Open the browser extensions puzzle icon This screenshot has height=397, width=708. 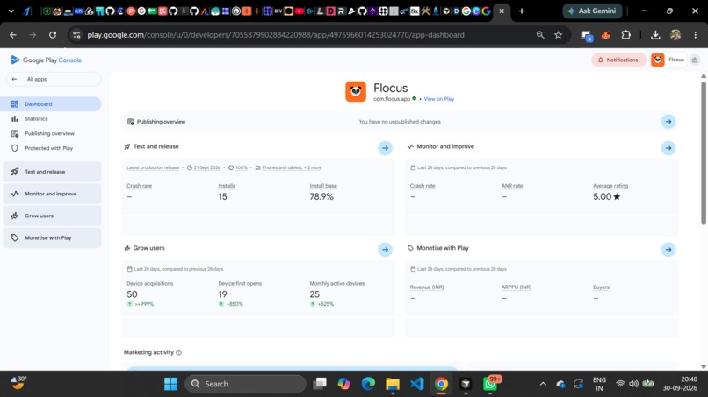[x=625, y=35]
